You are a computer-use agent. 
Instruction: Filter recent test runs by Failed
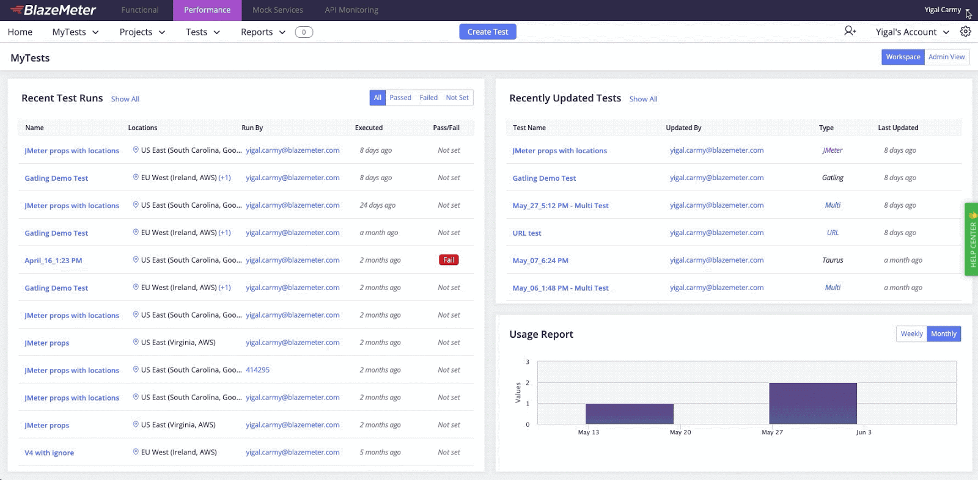tap(428, 98)
